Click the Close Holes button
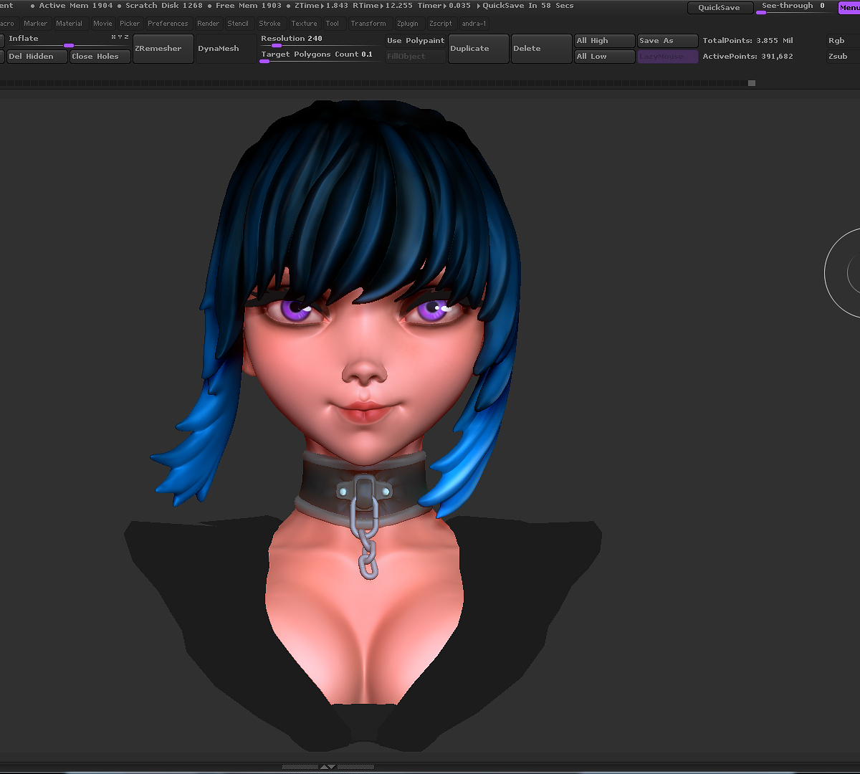 (x=100, y=57)
